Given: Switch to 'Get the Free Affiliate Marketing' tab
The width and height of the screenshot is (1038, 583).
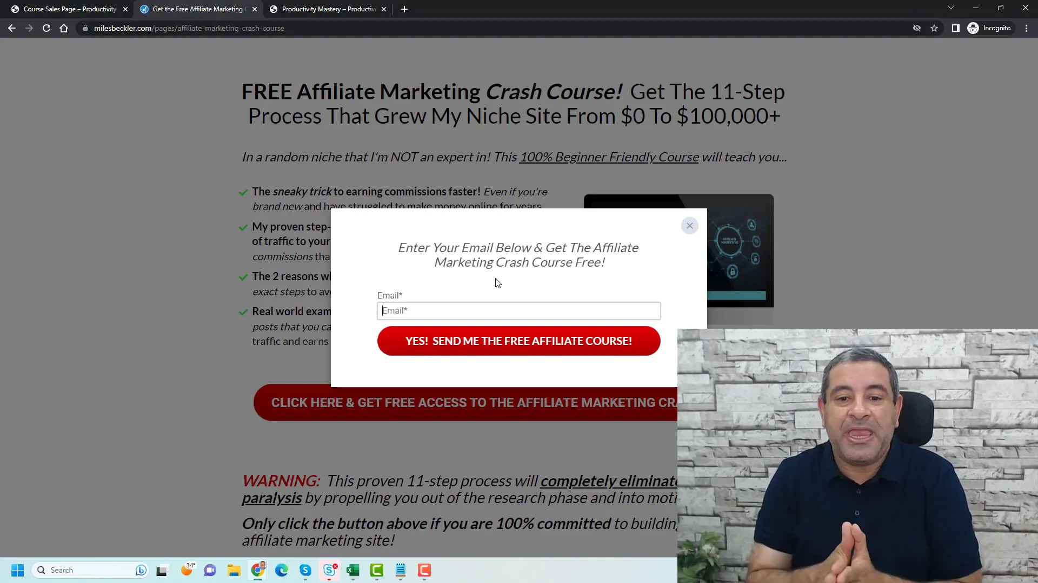Looking at the screenshot, I should click(199, 9).
